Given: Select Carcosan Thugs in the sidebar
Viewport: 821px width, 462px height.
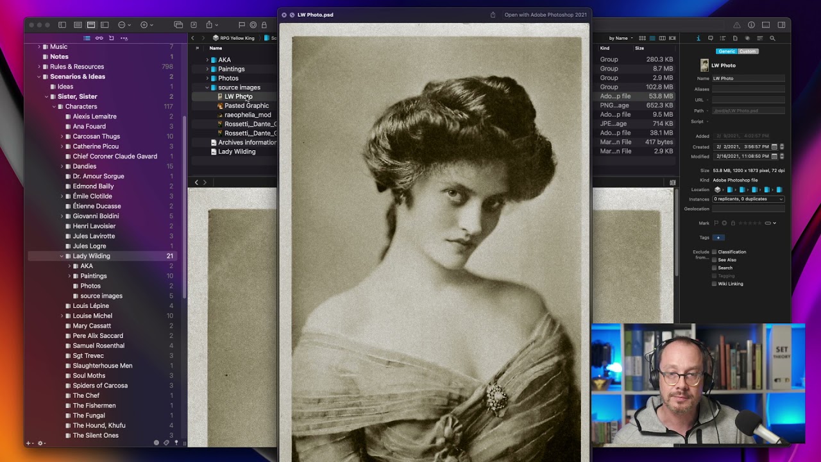Looking at the screenshot, I should [x=96, y=136].
